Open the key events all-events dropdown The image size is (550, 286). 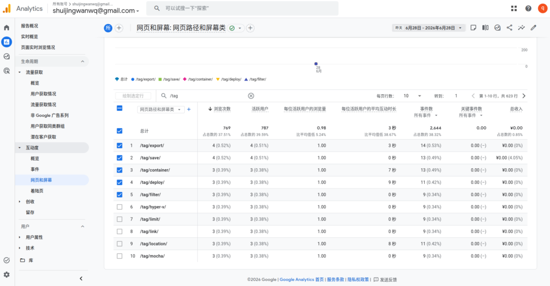(471, 115)
